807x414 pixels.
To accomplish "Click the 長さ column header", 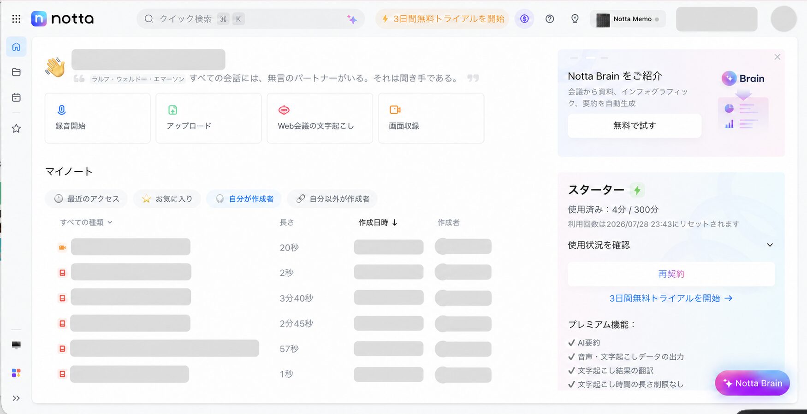I will (286, 222).
